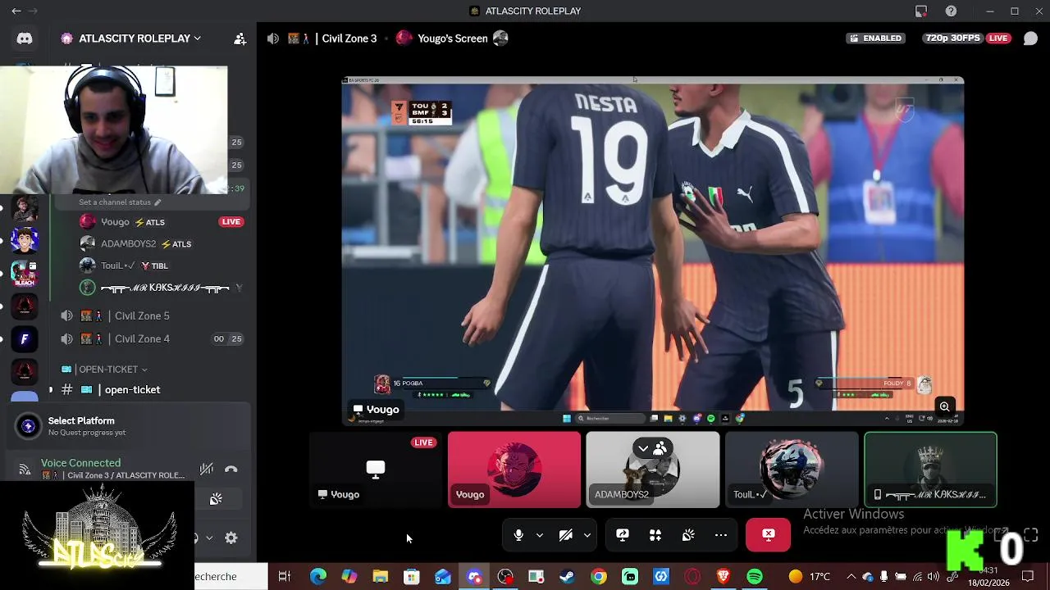Click the invite people icon beside server name
1050x590 pixels.
pyautogui.click(x=240, y=39)
